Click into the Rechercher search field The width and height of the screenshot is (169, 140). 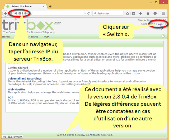(x=108, y=13)
